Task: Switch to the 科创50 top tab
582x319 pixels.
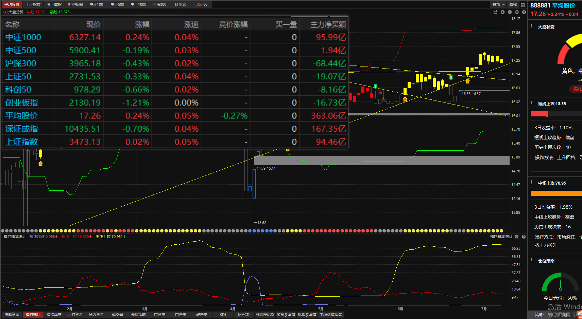Action: [181, 4]
